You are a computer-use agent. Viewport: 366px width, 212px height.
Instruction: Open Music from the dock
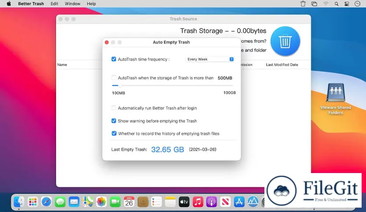click(x=198, y=202)
